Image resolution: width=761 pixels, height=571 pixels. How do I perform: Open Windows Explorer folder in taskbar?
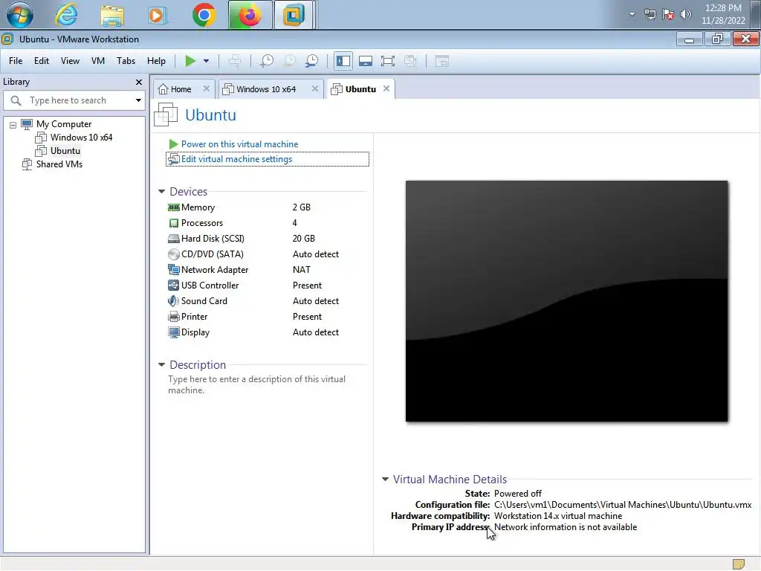tap(112, 15)
